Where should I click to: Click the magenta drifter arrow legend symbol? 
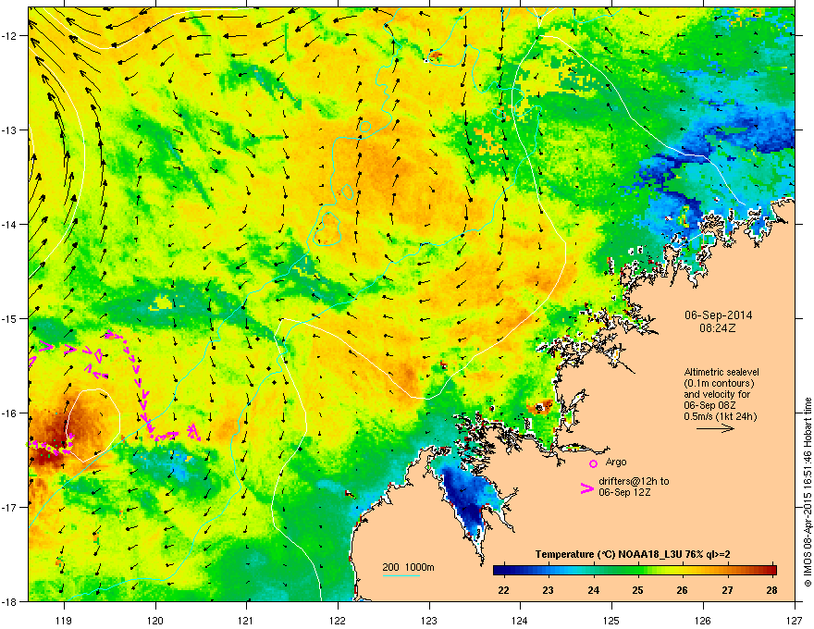[587, 487]
